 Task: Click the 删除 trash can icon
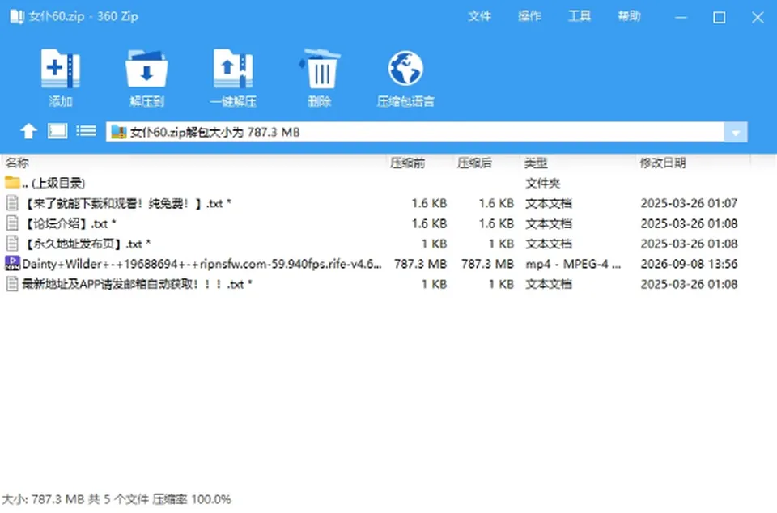pyautogui.click(x=320, y=69)
